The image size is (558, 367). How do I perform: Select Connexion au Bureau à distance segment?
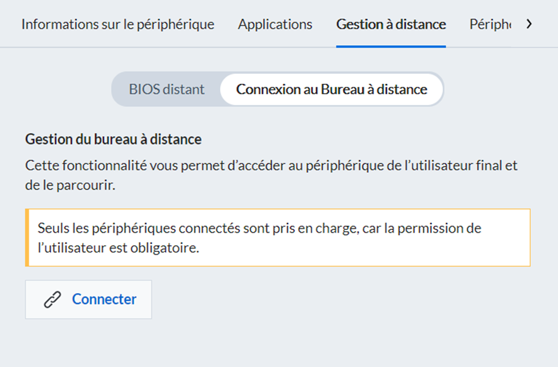tap(332, 89)
